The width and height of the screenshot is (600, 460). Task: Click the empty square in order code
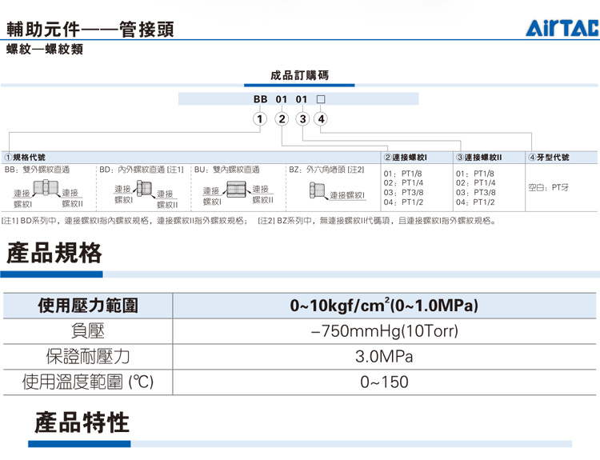tap(321, 100)
